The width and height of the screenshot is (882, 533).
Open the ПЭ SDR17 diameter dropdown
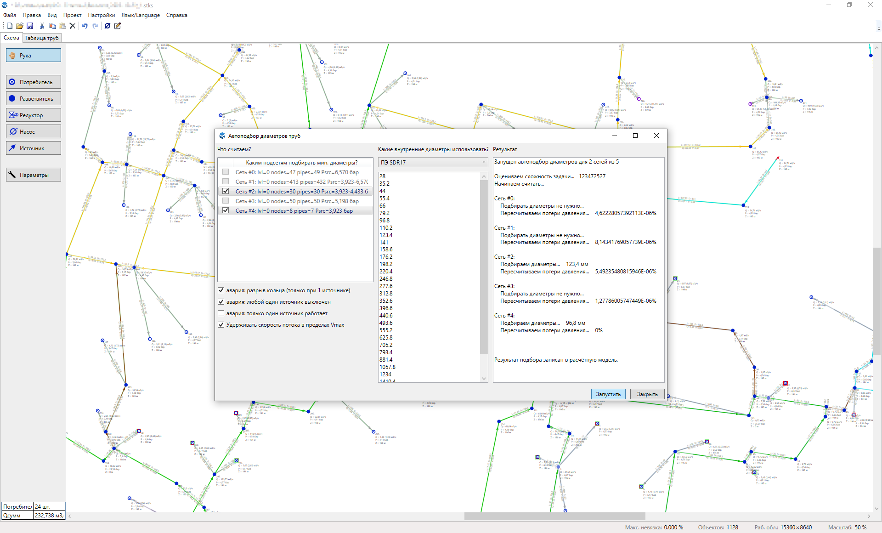pos(432,162)
